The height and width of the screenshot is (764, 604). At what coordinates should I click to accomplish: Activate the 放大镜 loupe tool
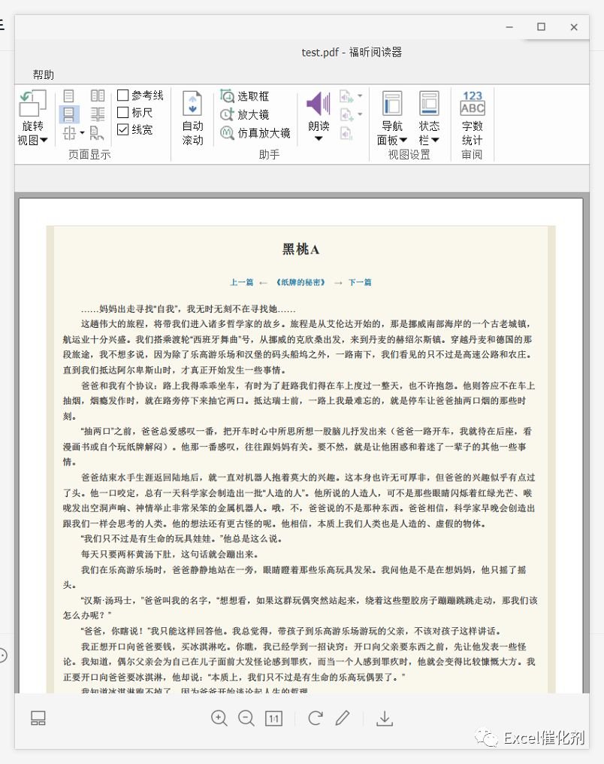tap(244, 114)
